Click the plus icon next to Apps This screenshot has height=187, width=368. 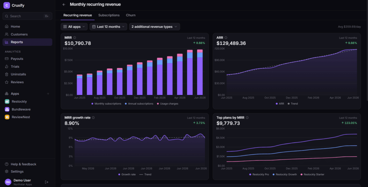[x=48, y=93]
